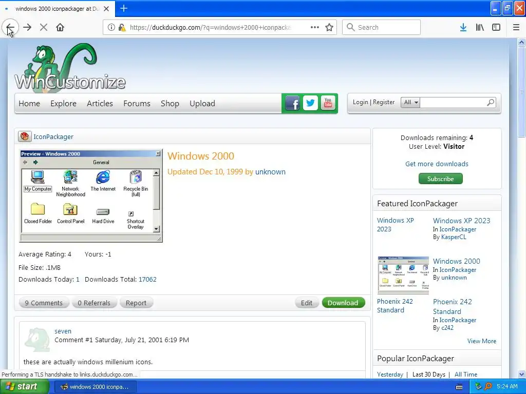The width and height of the screenshot is (526, 394).
Task: Open Explore in the site navigation
Action: coord(63,104)
